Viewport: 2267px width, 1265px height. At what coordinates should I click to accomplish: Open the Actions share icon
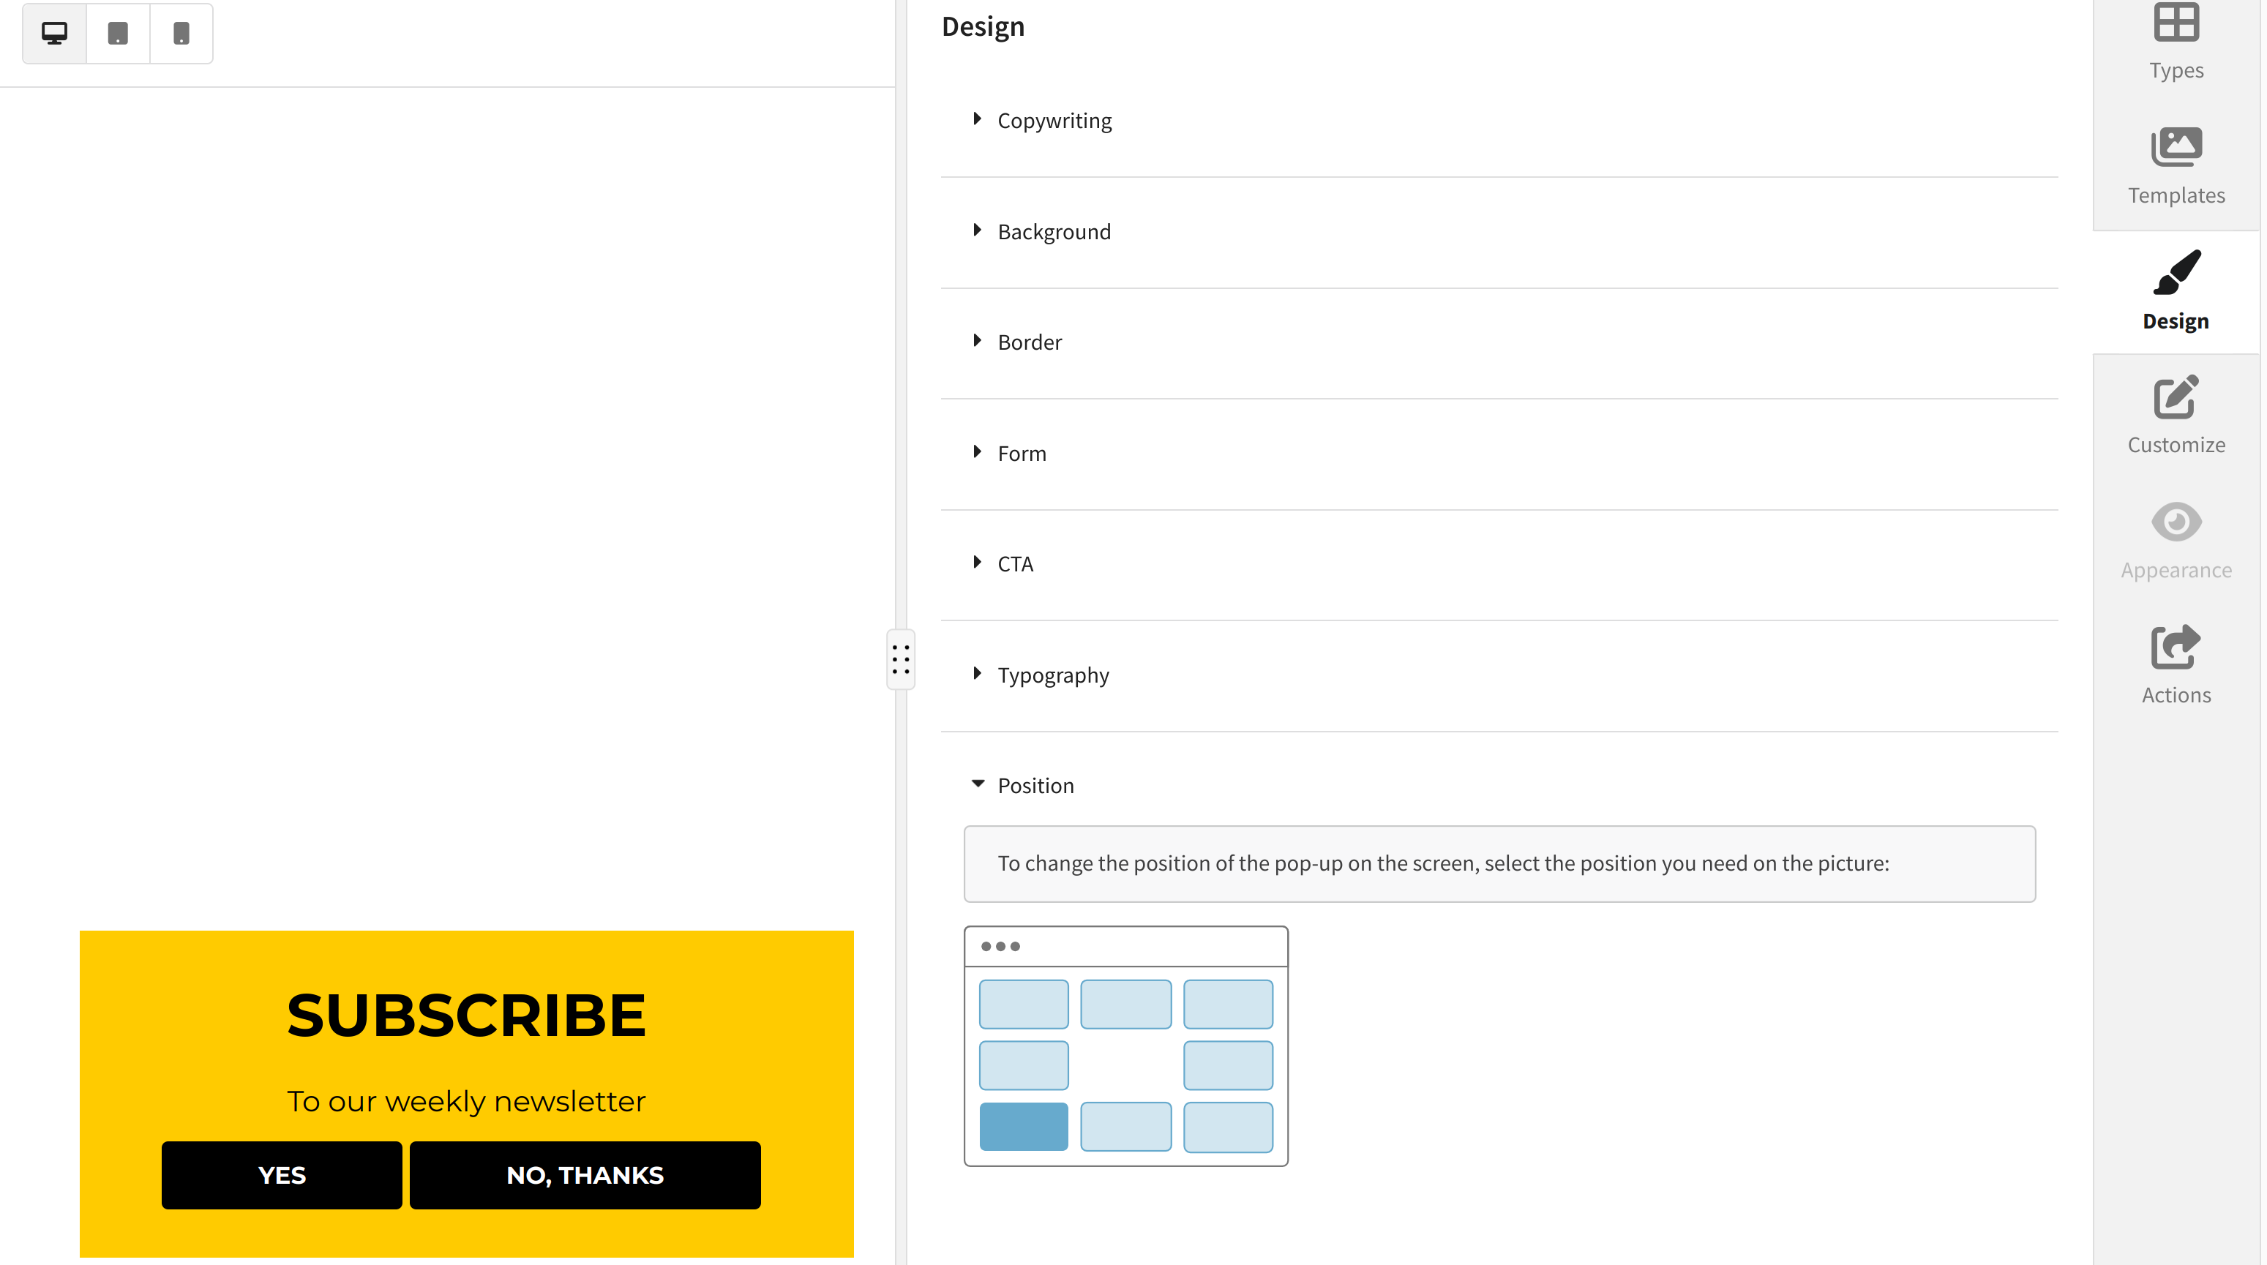[x=2176, y=647]
